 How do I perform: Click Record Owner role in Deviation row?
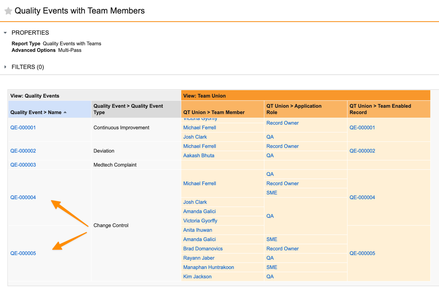[282, 146]
